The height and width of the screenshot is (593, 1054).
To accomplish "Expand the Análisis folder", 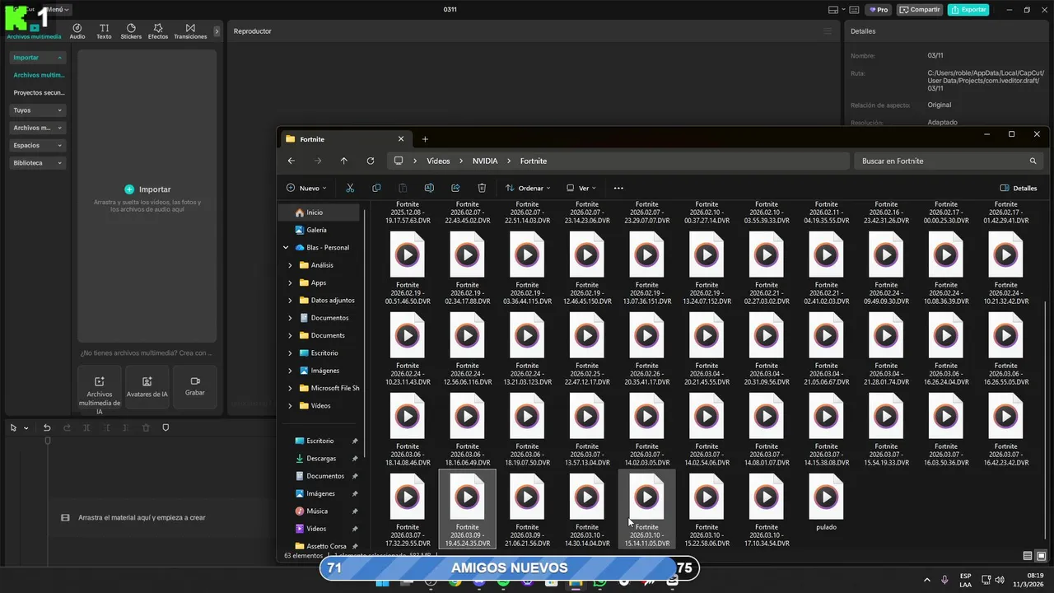I will pyautogui.click(x=290, y=265).
